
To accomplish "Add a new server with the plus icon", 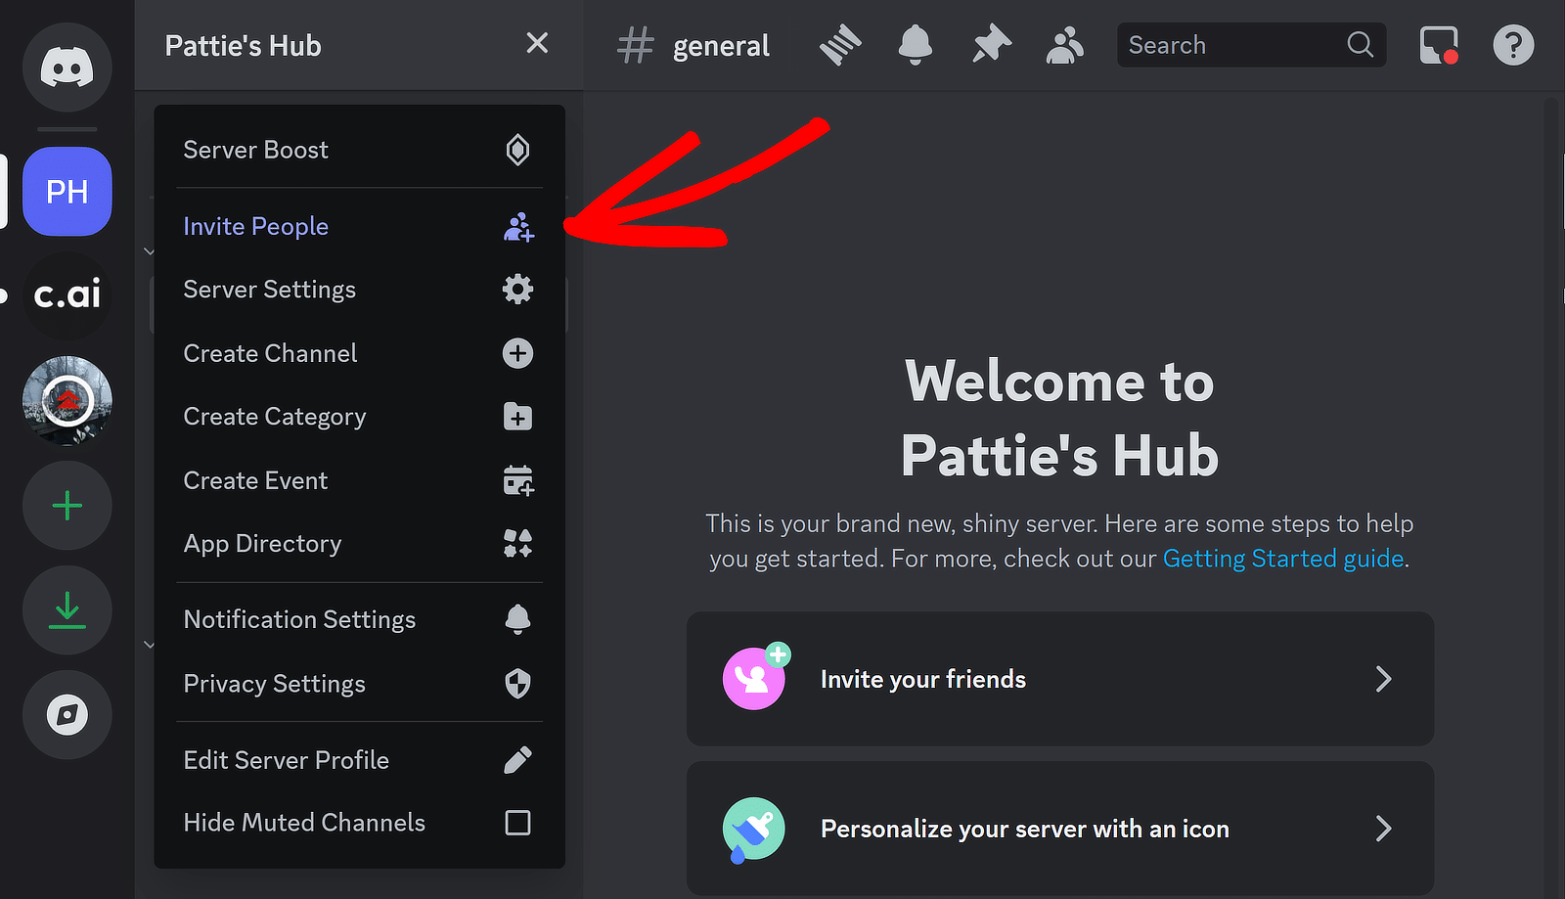I will [67, 506].
